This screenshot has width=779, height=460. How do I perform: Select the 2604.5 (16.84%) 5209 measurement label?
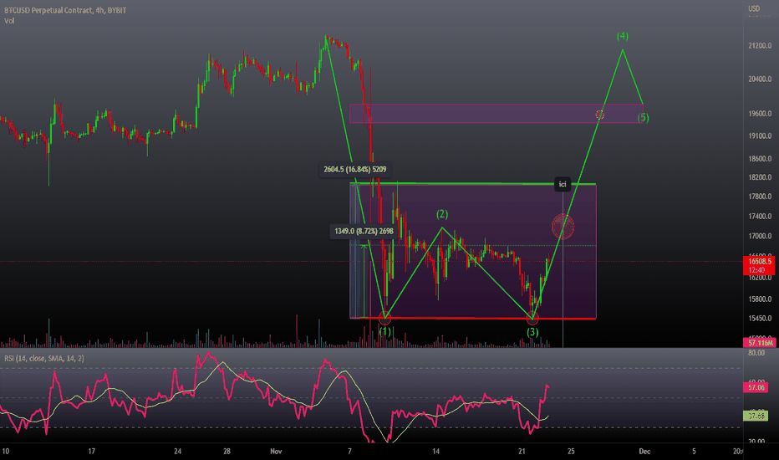pos(354,170)
